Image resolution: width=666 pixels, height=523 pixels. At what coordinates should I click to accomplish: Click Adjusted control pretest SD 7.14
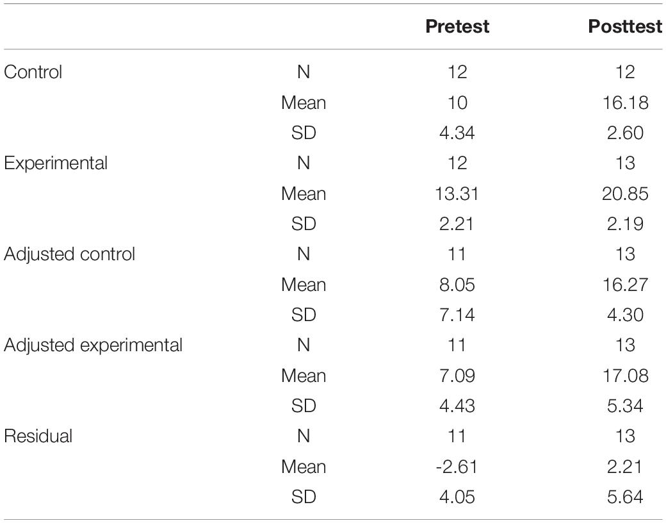(x=457, y=315)
